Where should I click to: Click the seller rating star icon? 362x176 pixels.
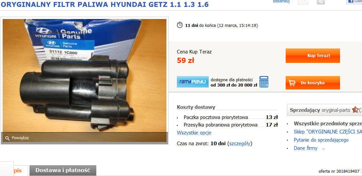tap(355, 110)
